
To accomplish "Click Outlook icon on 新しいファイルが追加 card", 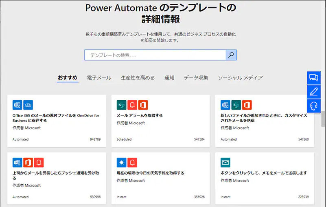I will tap(225, 105).
